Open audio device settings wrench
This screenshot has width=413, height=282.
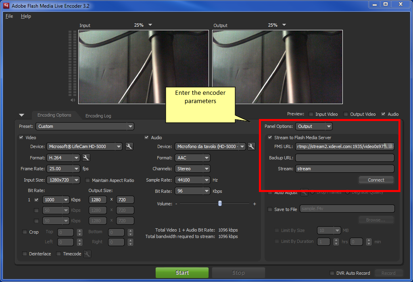(251, 146)
